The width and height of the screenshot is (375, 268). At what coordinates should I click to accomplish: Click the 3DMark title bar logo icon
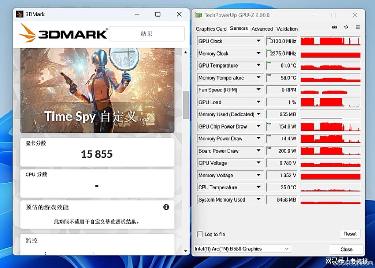pyautogui.click(x=20, y=14)
